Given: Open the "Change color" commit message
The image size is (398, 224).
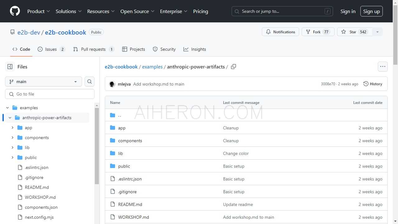Looking at the screenshot, I should pyautogui.click(x=236, y=153).
